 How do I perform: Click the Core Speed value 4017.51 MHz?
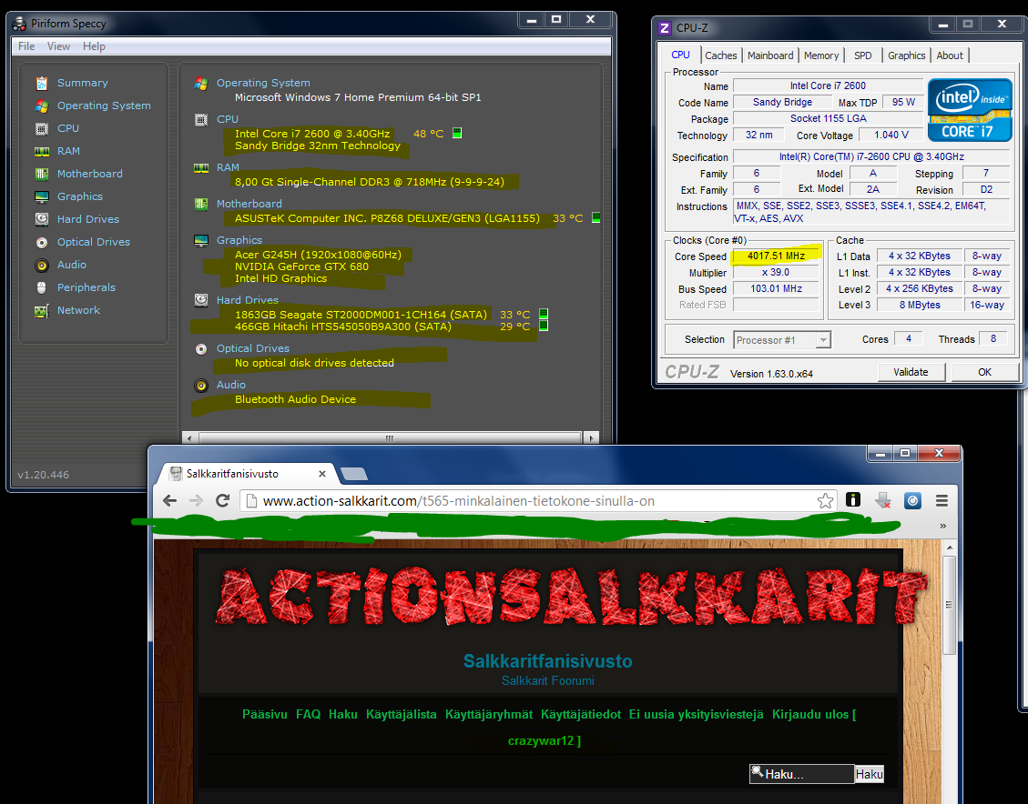coord(777,256)
